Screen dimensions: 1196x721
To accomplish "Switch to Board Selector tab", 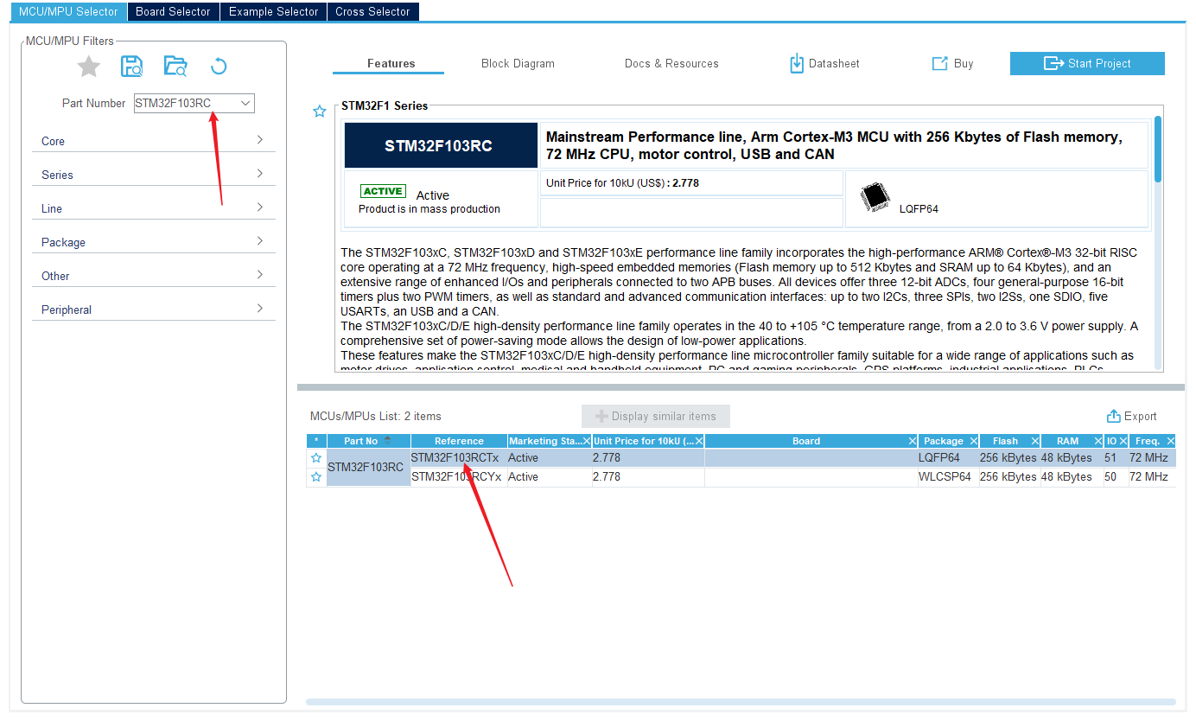I will click(173, 11).
